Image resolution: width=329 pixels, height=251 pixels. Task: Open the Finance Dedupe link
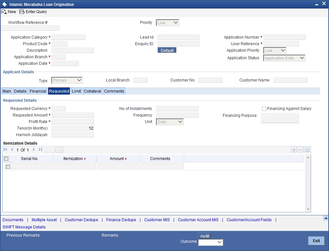(x=121, y=220)
